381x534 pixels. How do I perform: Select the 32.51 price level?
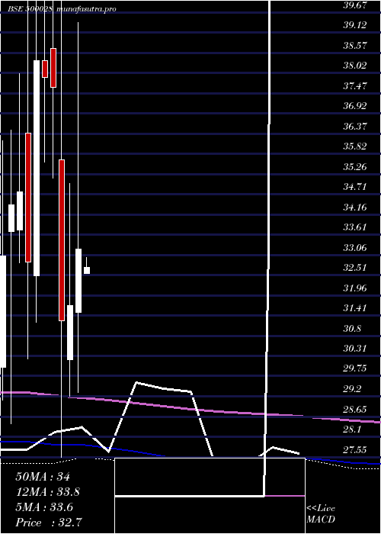click(x=354, y=268)
